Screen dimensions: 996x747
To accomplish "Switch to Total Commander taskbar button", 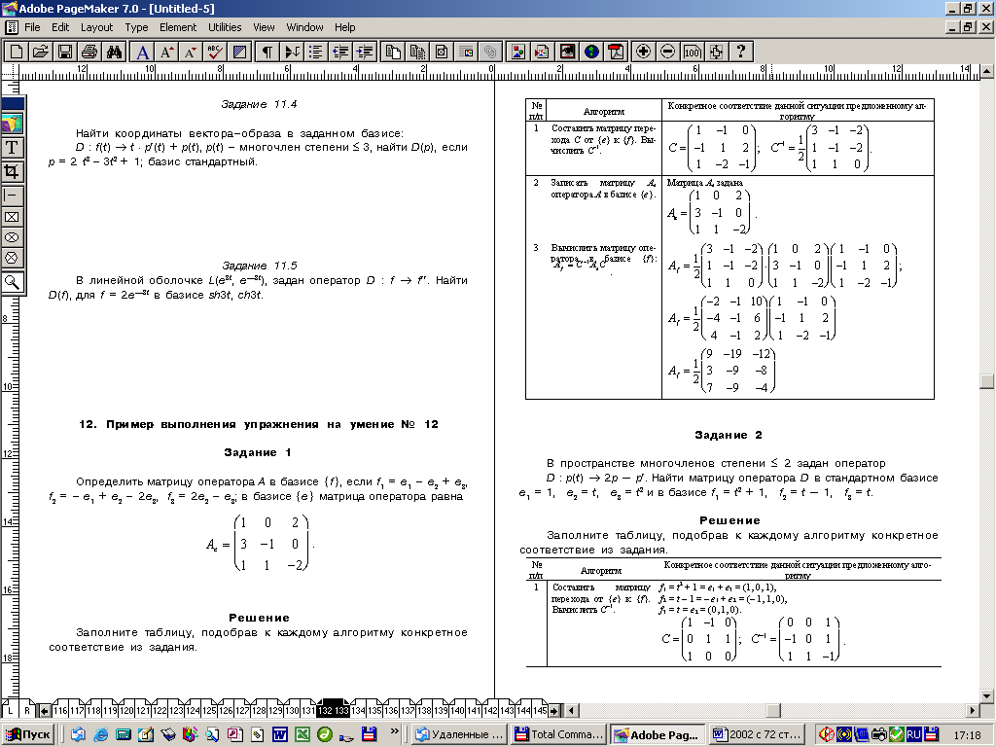I will [x=559, y=734].
